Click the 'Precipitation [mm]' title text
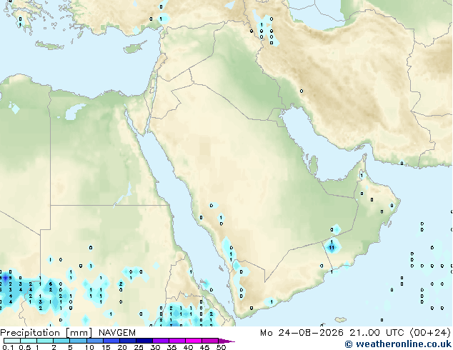This screenshot has width=453, height=350. [x=46, y=333]
